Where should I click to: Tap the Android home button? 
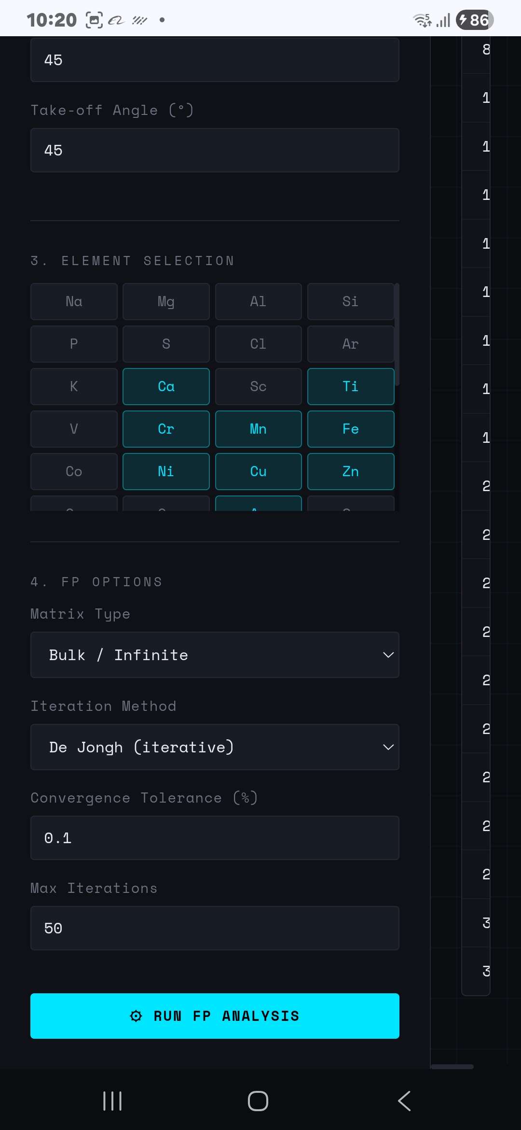click(258, 1101)
